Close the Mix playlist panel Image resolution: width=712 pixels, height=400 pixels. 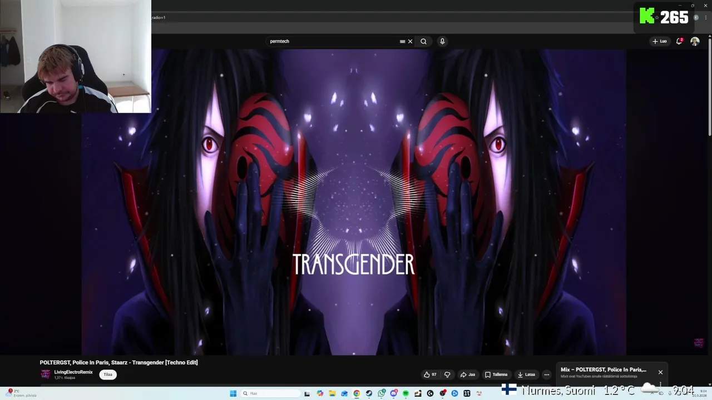tap(660, 372)
